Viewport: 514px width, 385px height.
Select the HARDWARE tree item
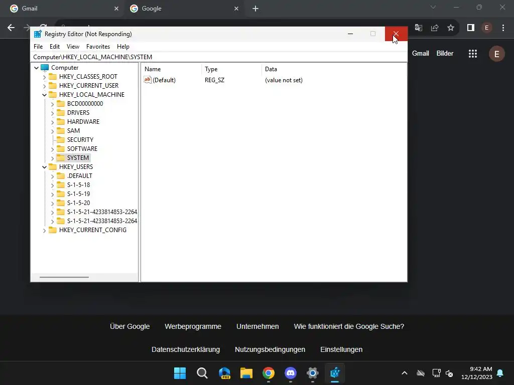tap(83, 121)
